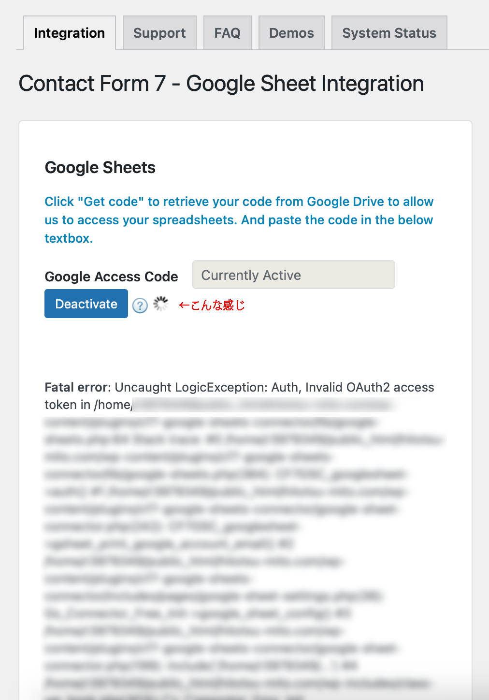The image size is (489, 700).
Task: Click the Google Sheets section heading
Action: pyautogui.click(x=100, y=168)
